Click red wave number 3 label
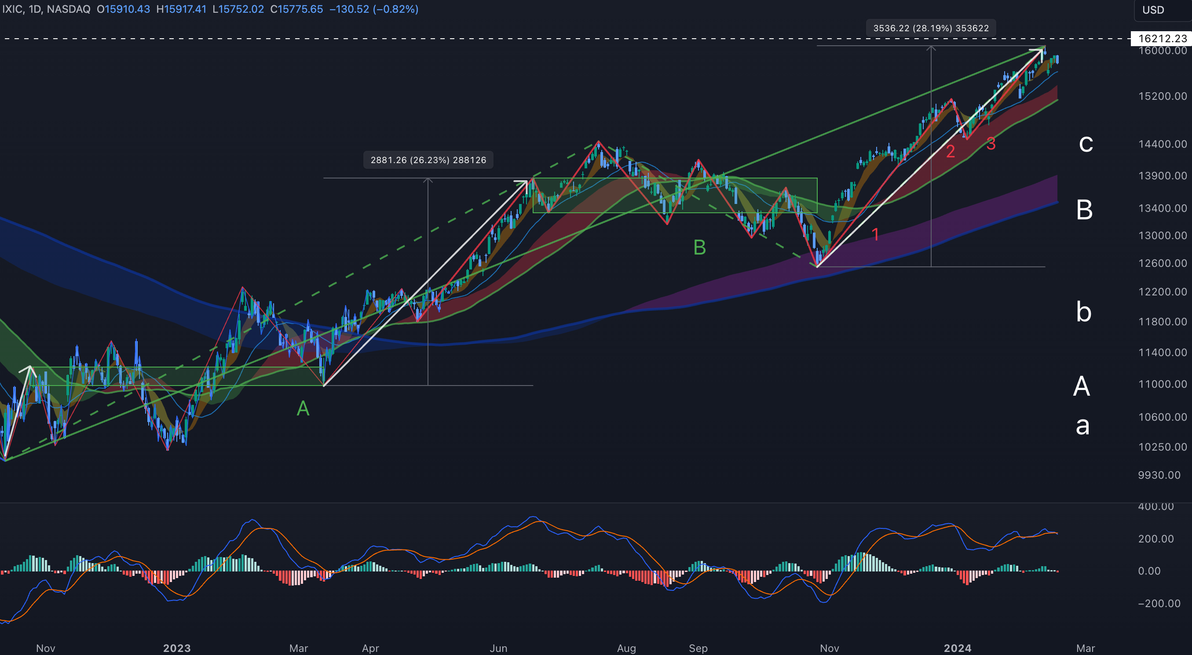The height and width of the screenshot is (655, 1192). coord(991,144)
